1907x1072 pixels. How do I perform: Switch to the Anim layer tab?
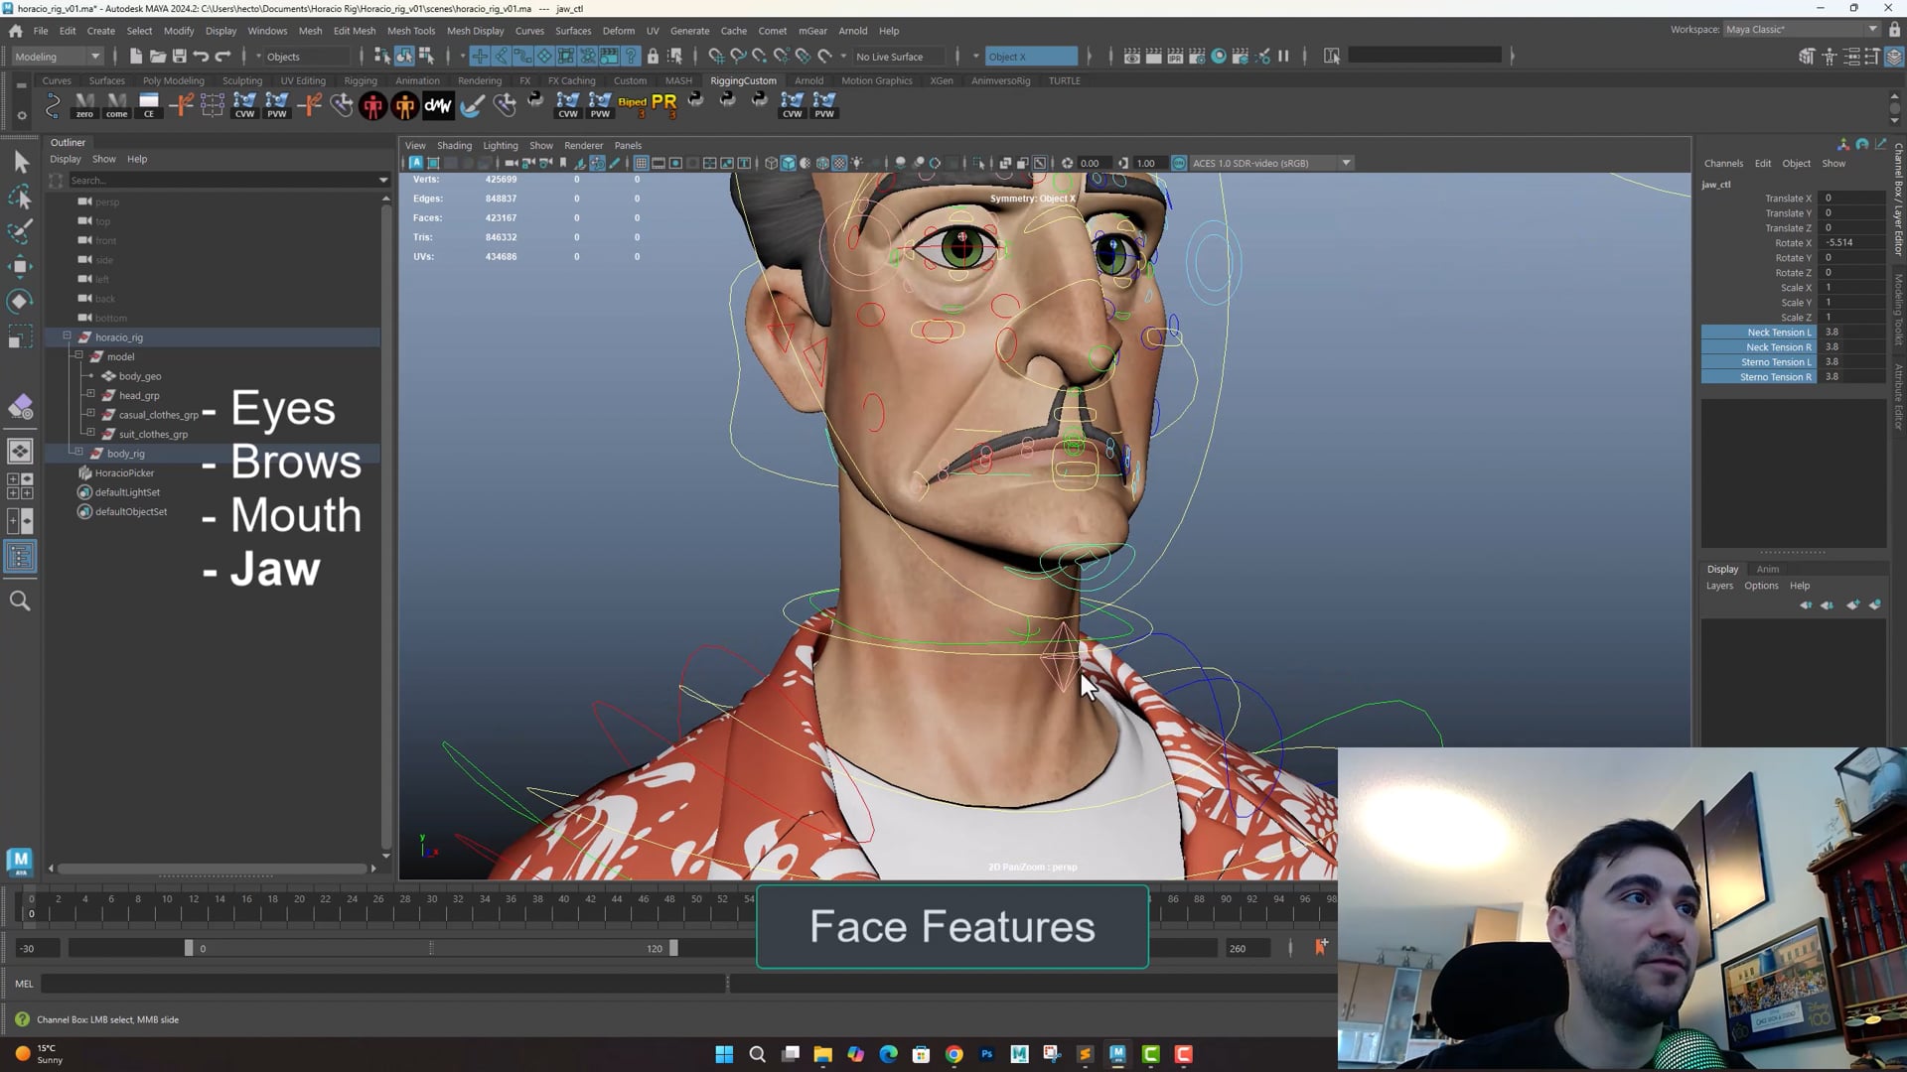tap(1768, 569)
